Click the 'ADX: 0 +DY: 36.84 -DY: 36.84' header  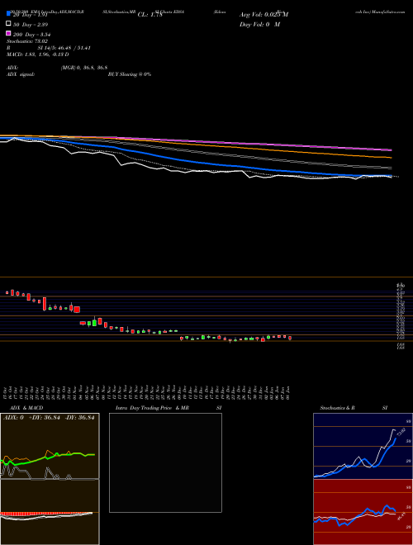click(x=49, y=418)
